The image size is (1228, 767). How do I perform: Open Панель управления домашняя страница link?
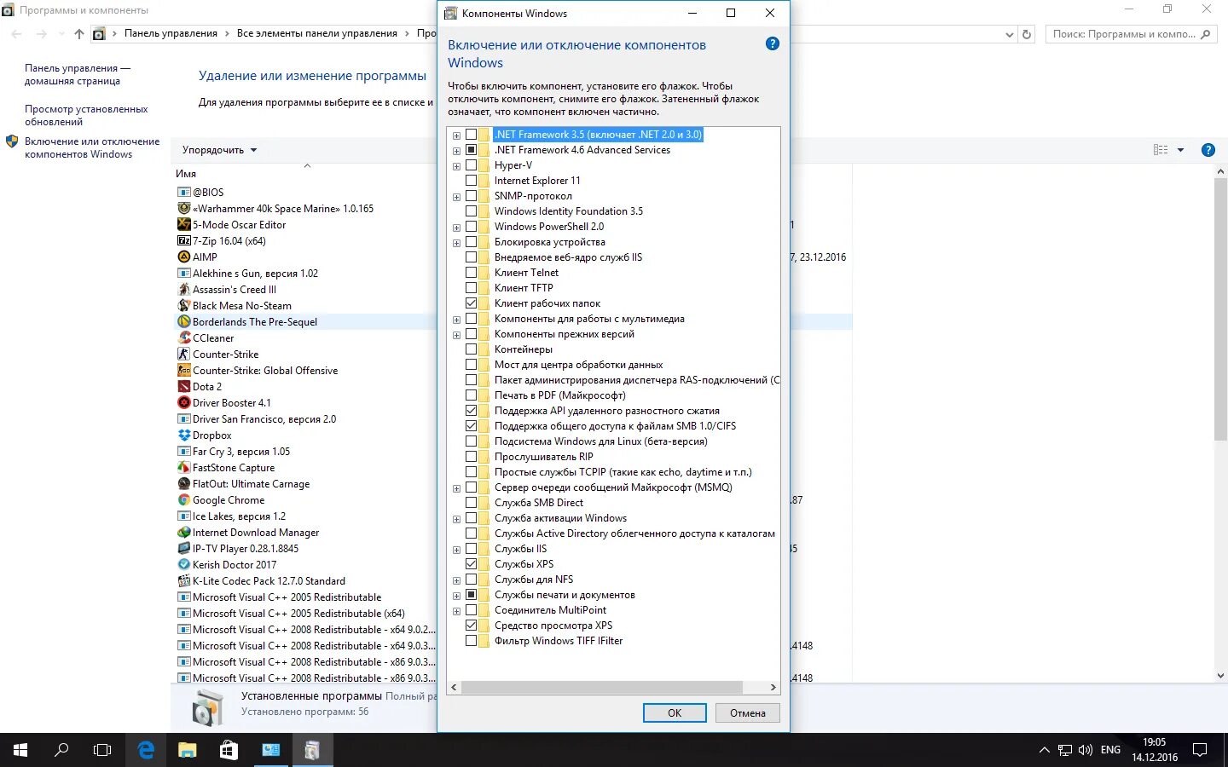point(78,75)
